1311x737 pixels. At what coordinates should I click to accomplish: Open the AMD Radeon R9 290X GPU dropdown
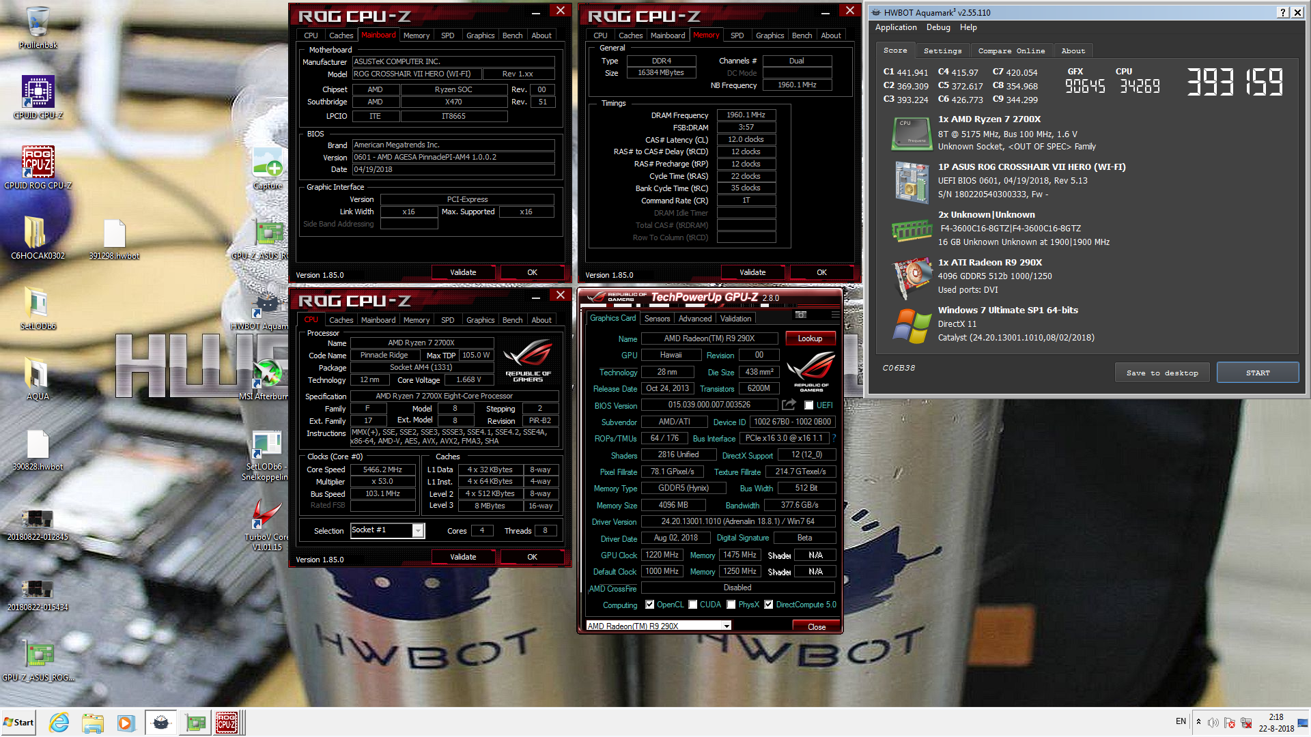(658, 626)
